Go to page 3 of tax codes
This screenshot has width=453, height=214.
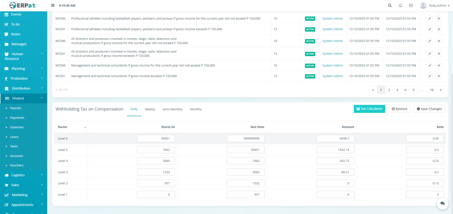pyautogui.click(x=397, y=90)
